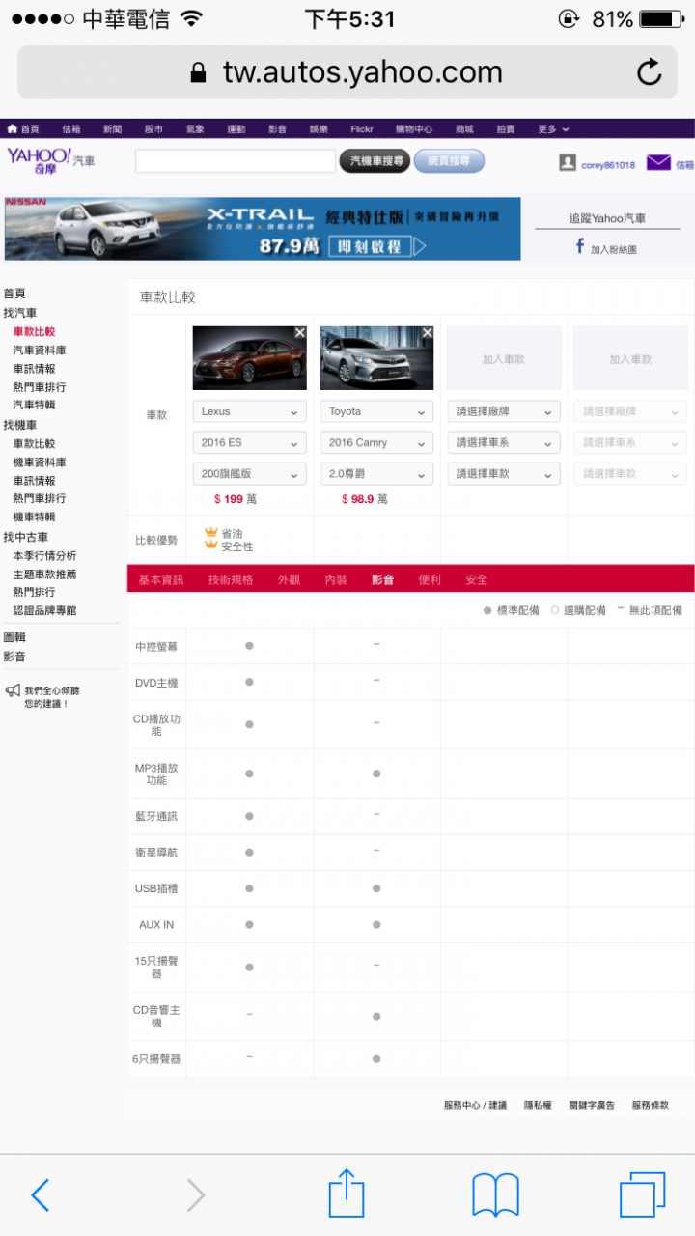This screenshot has height=1236, width=695.
Task: Open 新聞 in the top navigation
Action: tap(113, 128)
